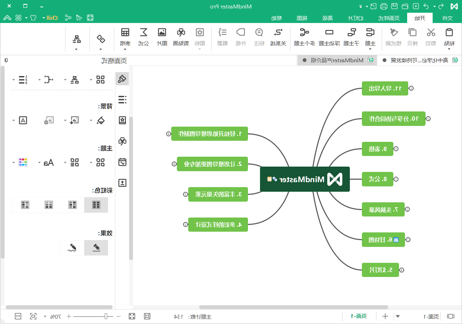This screenshot has width=462, height=324.
Task: Select the second rainbow color option
Action: click(x=73, y=205)
